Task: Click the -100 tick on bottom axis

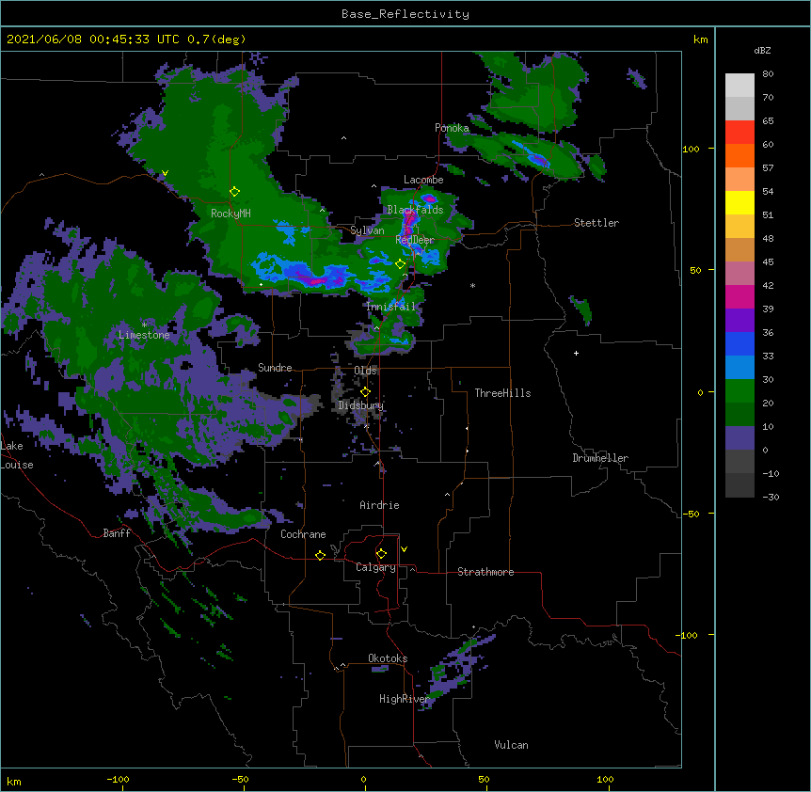Action: [x=118, y=779]
